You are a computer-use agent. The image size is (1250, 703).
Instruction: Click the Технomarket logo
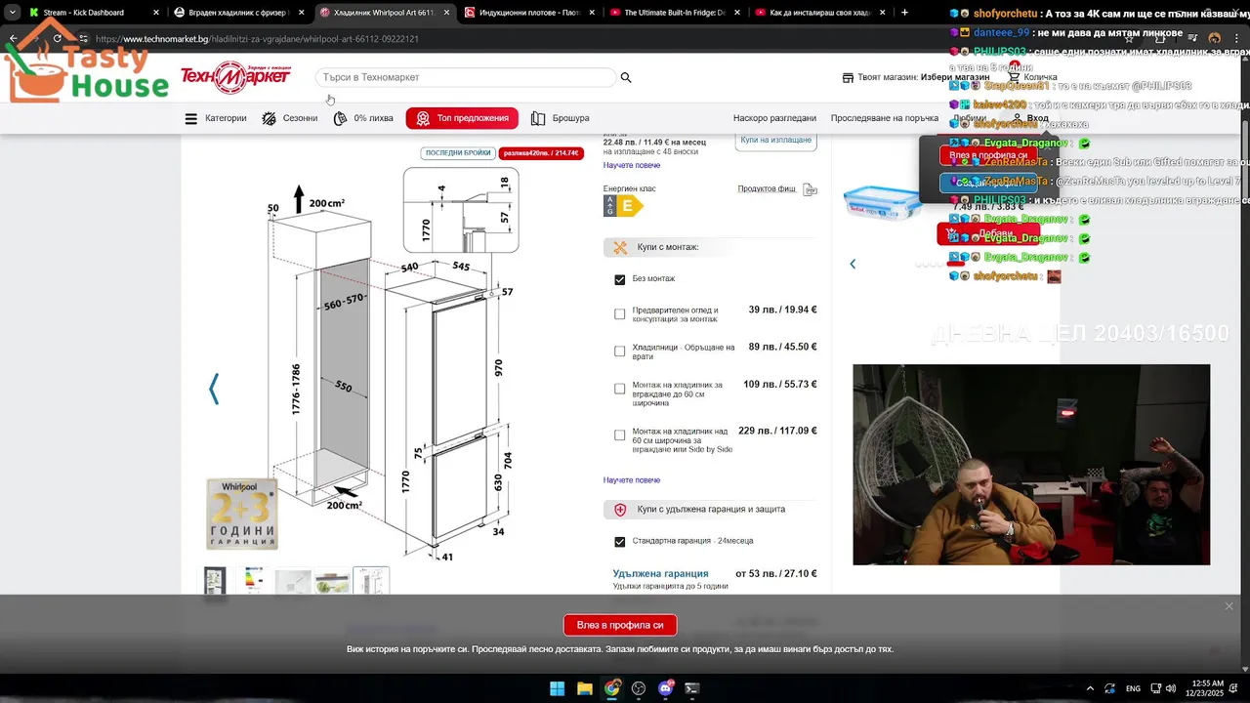[235, 77]
